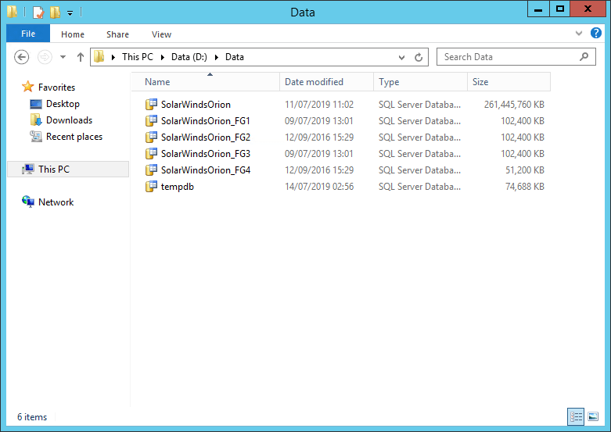This screenshot has width=611, height=432.
Task: Click the SolarWindsOrion file icon
Action: [151, 105]
